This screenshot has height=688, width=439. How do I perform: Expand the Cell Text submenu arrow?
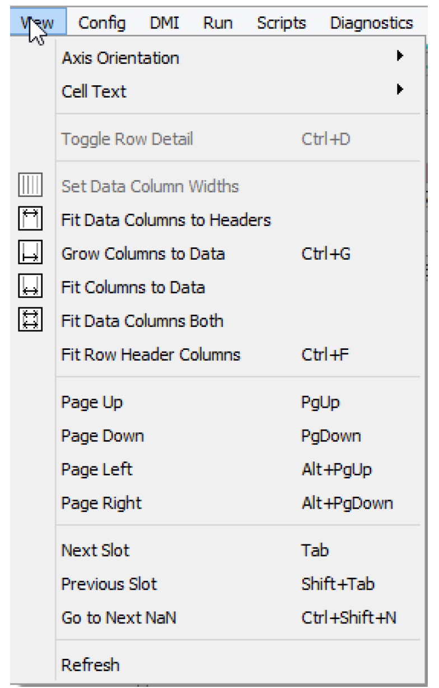(400, 90)
